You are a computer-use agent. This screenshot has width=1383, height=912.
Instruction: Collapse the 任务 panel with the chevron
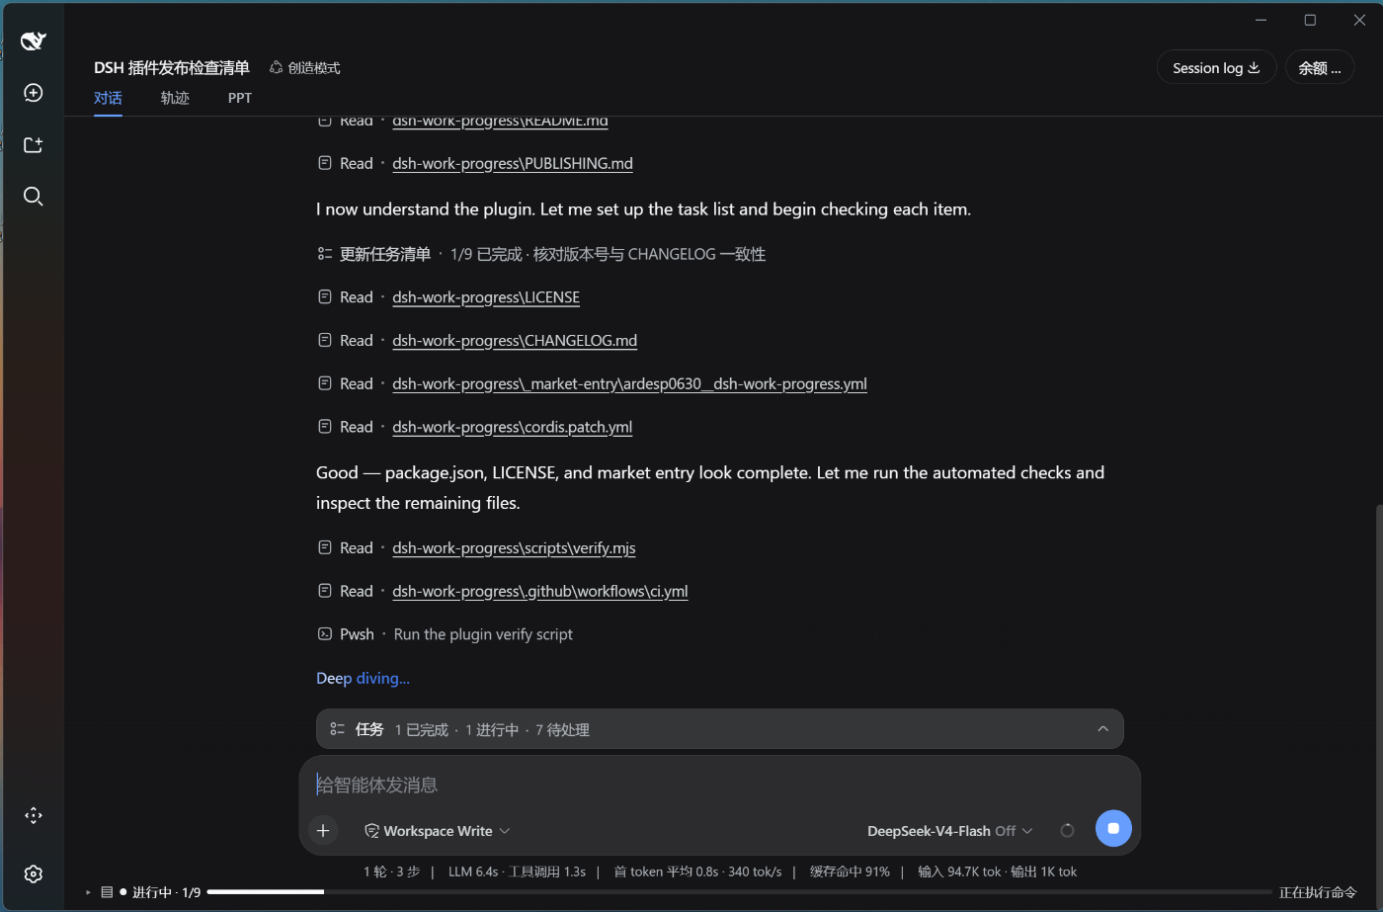[1102, 729]
